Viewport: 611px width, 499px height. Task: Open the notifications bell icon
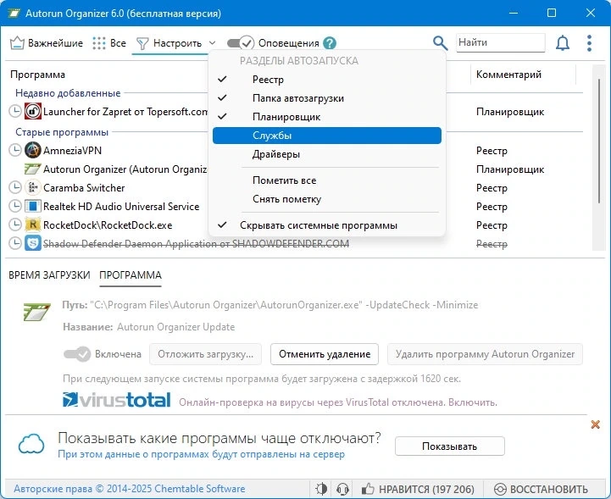[x=563, y=43]
